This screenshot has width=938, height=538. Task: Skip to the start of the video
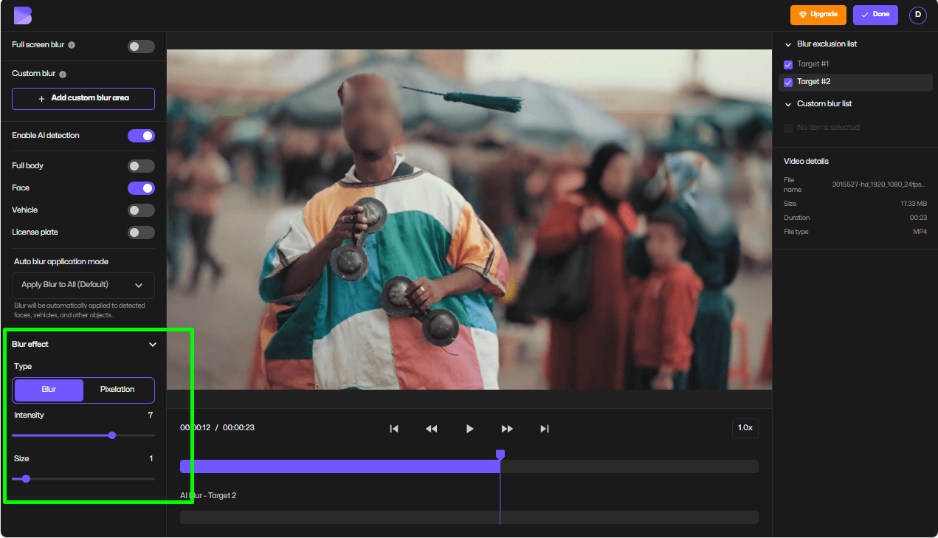[394, 429]
